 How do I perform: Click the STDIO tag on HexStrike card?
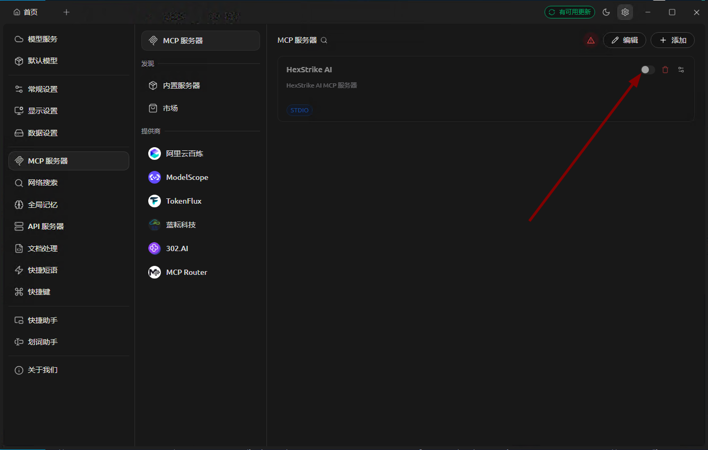tap(300, 110)
